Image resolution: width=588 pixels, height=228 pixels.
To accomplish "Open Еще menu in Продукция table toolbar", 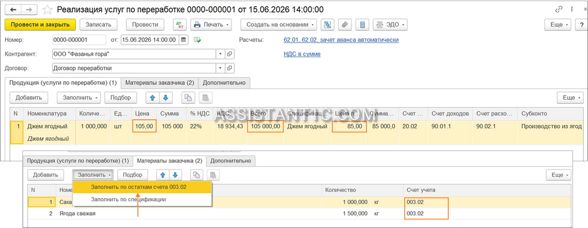I will [x=570, y=98].
